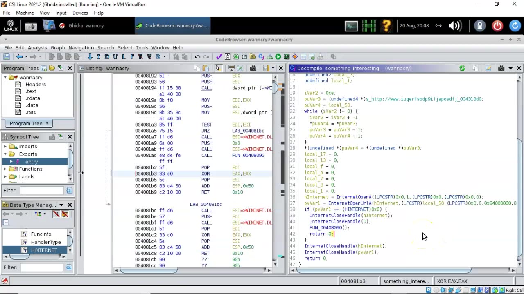Click the orange diamond toolbar icon
This screenshot has height=294, width=524.
(x=295, y=57)
